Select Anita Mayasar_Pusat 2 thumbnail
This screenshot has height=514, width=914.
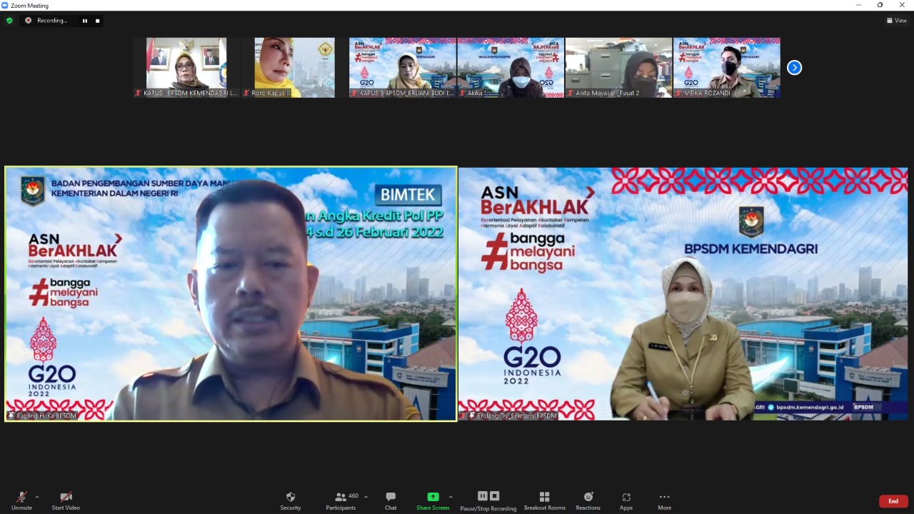pyautogui.click(x=618, y=67)
